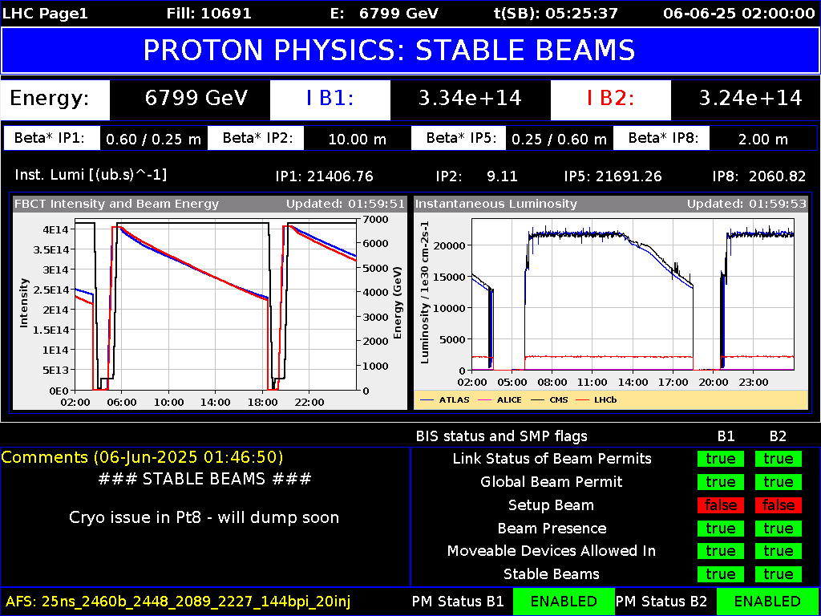
Task: Select the '0.25 / 0.60 m' beta value
Action: click(x=559, y=139)
